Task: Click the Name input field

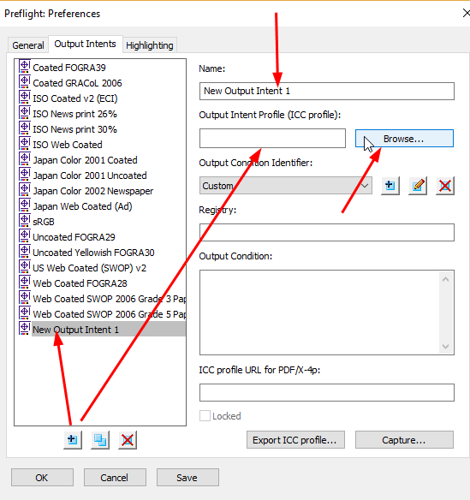Action: [x=327, y=92]
